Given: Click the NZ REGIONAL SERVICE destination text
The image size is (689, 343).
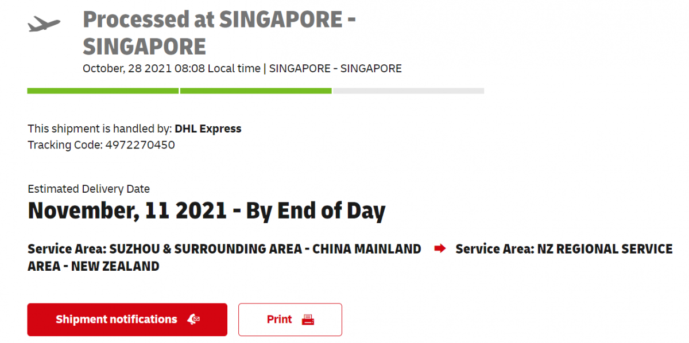Looking at the screenshot, I should pyautogui.click(x=564, y=249).
